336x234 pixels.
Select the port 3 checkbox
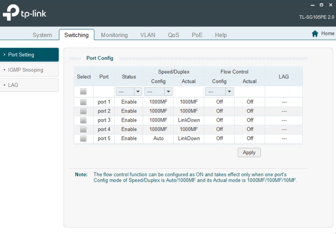[x=83, y=120]
